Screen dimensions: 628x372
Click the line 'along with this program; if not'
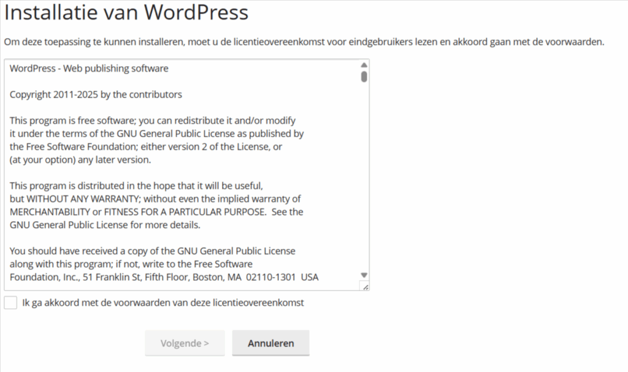[131, 264]
